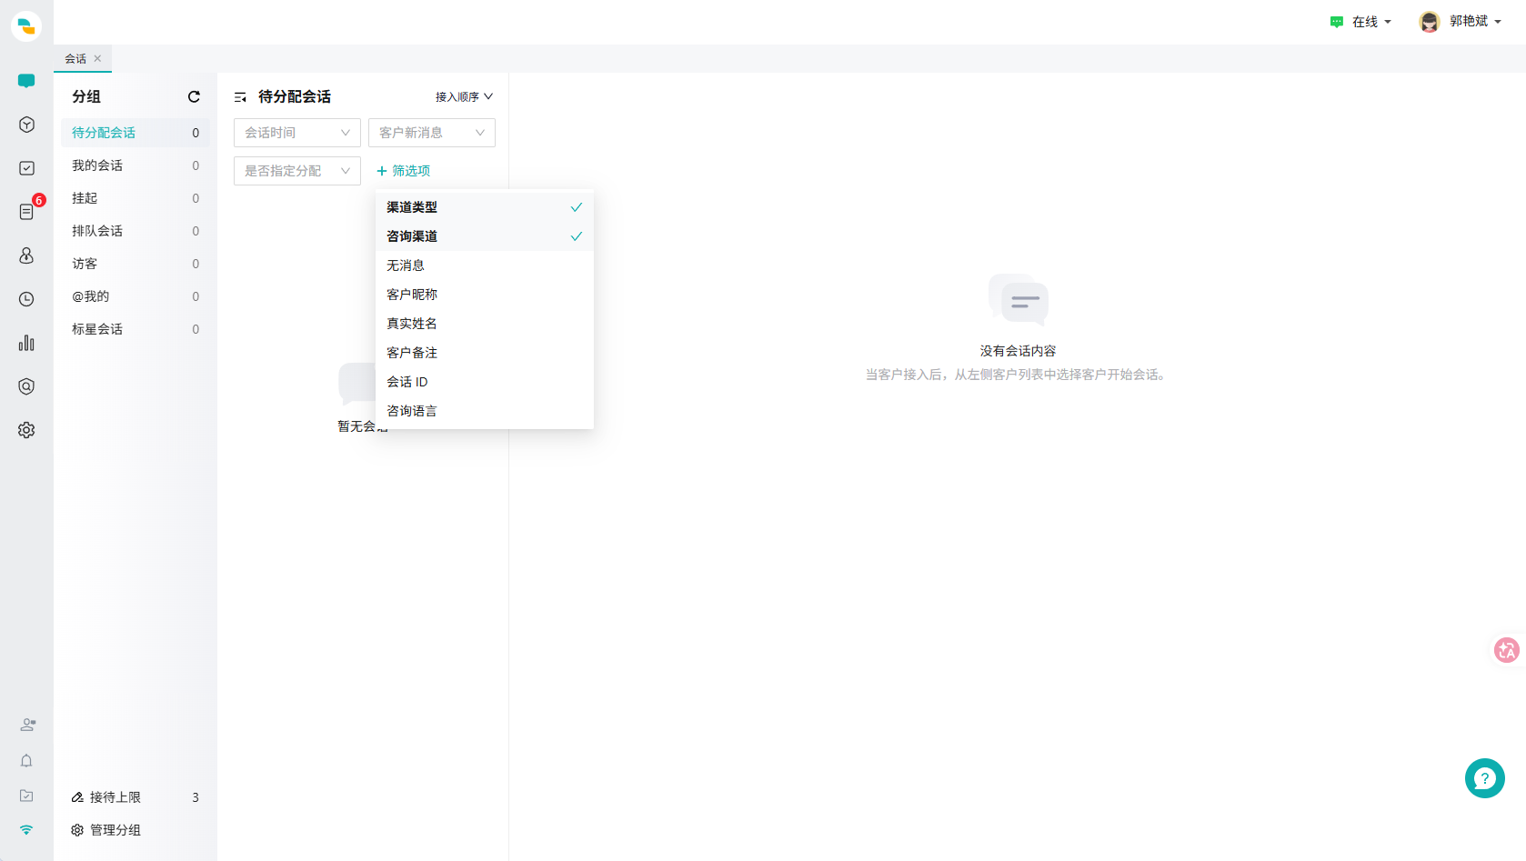Click the collapse list icon beside 待分配会话
This screenshot has width=1526, height=861.
[240, 96]
